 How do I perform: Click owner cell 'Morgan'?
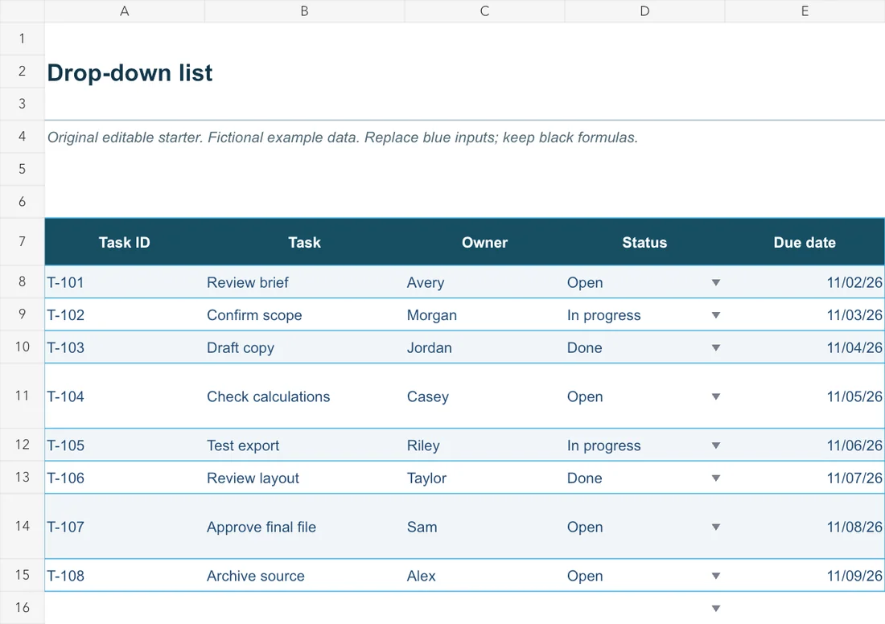[484, 315]
